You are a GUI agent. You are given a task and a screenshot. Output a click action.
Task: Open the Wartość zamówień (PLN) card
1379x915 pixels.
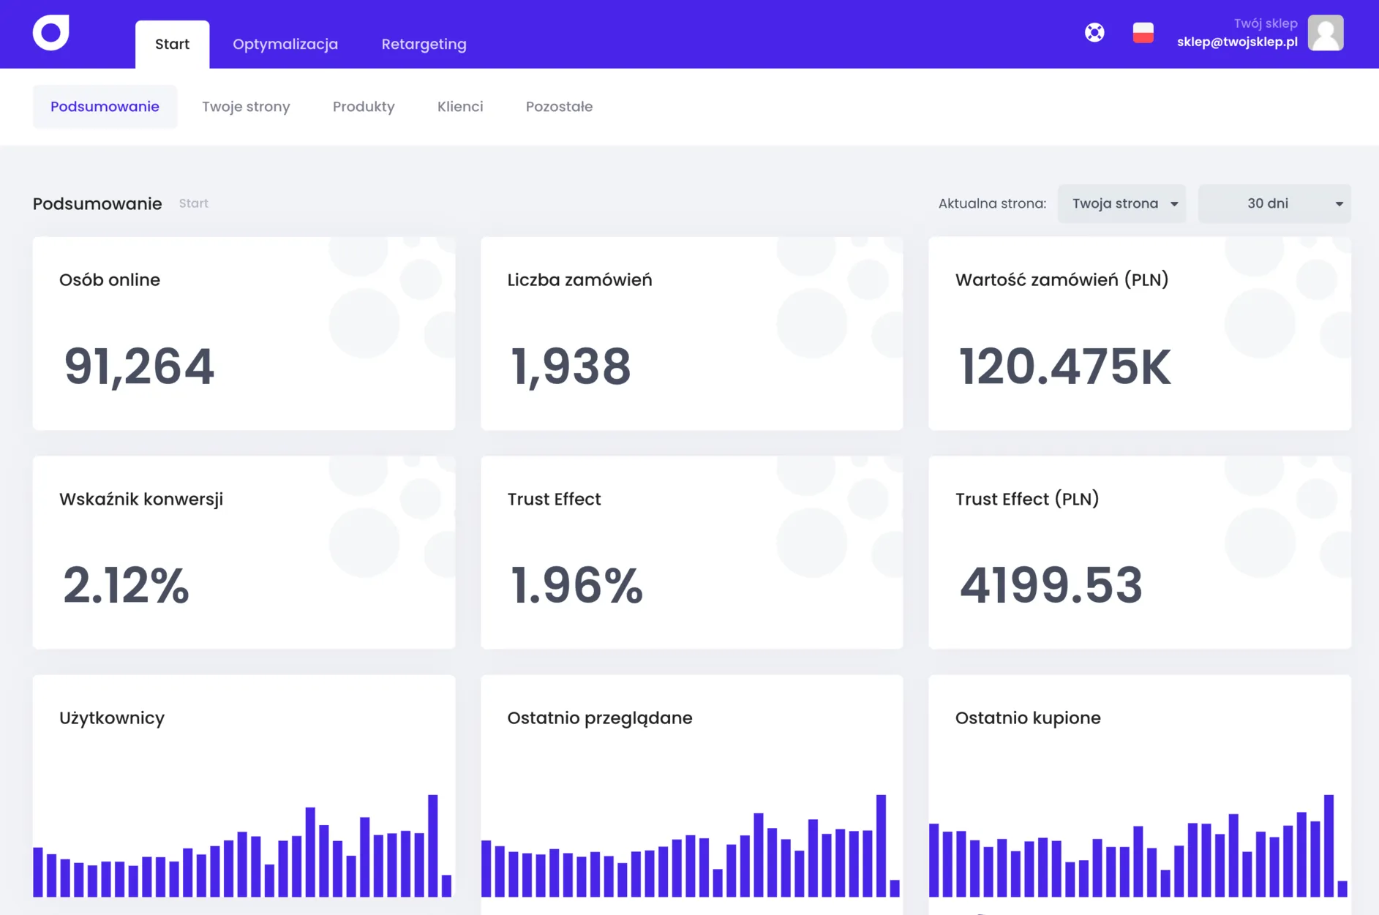click(x=1139, y=334)
